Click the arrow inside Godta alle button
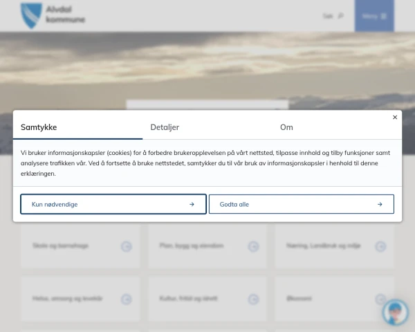Viewport: 415px width, 332px height. [380, 204]
